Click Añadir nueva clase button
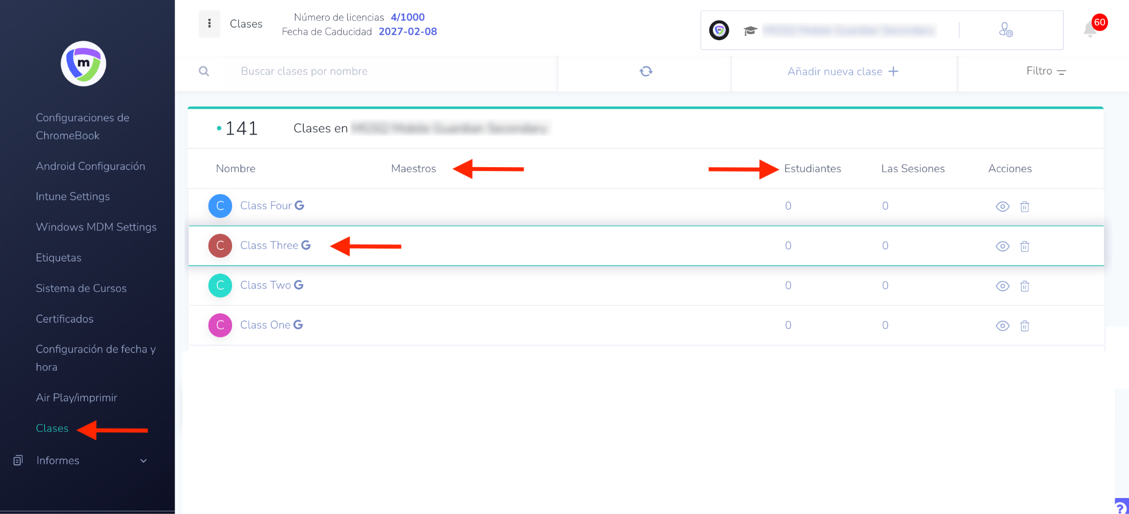The width and height of the screenshot is (1129, 514). [842, 72]
